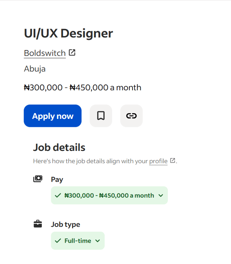This screenshot has height=264, width=231.
Task: Click the salary line under Abuja
Action: [82, 88]
